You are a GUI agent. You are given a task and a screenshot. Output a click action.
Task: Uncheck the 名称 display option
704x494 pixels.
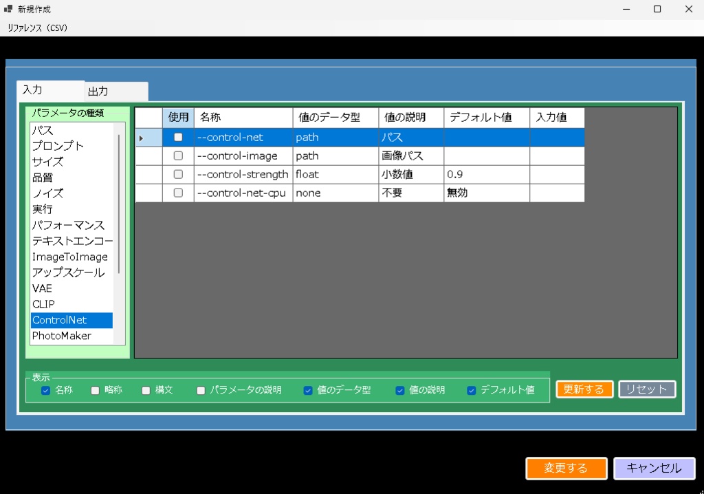(x=46, y=390)
